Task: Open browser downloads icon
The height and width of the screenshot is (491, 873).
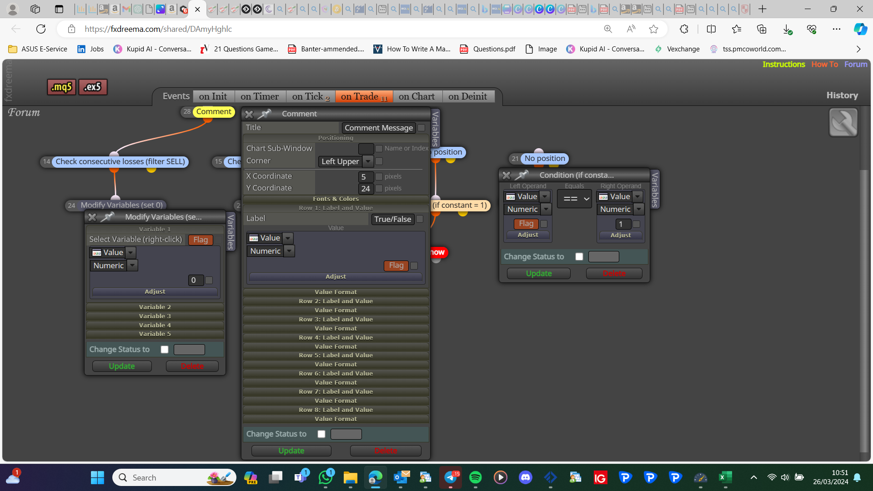Action: pyautogui.click(x=787, y=29)
